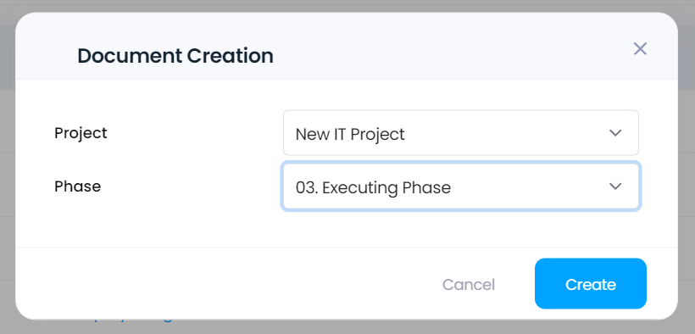Focus the highlighted Phase select field
The width and height of the screenshot is (695, 334).
pos(461,186)
